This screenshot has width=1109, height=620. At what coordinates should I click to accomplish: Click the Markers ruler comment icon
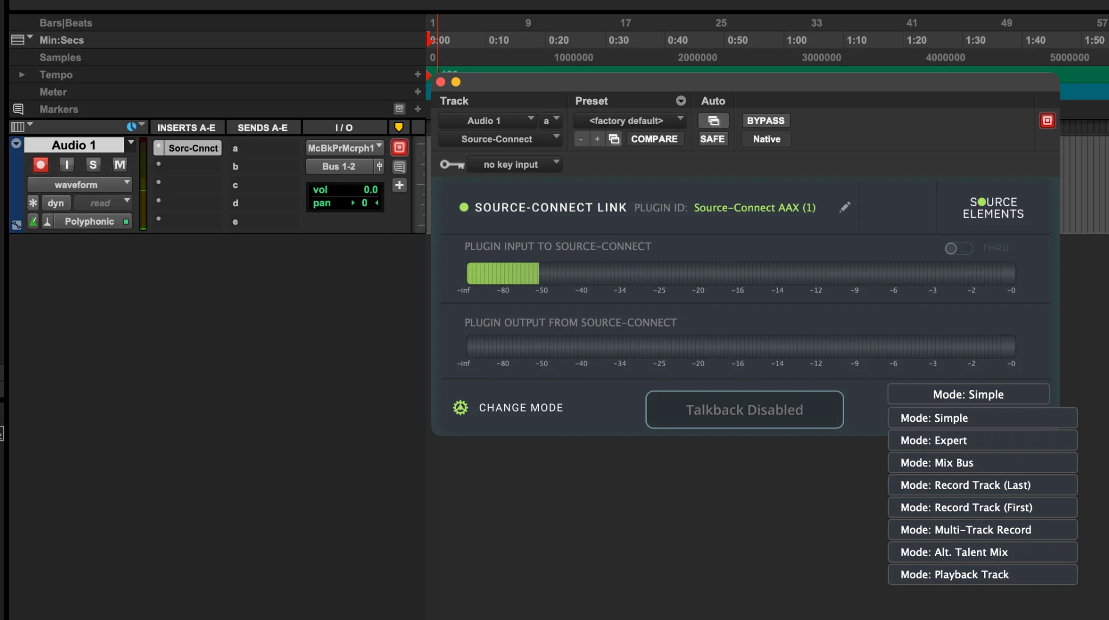click(18, 109)
